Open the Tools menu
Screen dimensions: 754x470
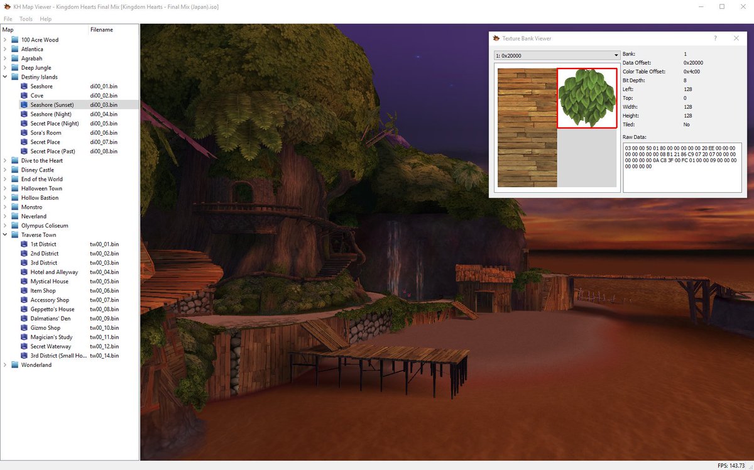(x=26, y=19)
